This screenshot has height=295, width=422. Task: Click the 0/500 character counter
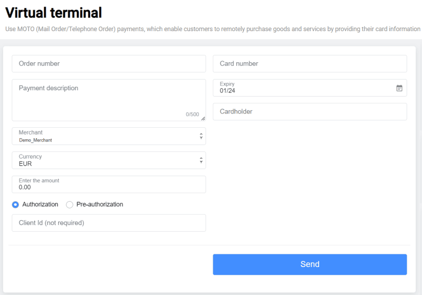coord(192,115)
